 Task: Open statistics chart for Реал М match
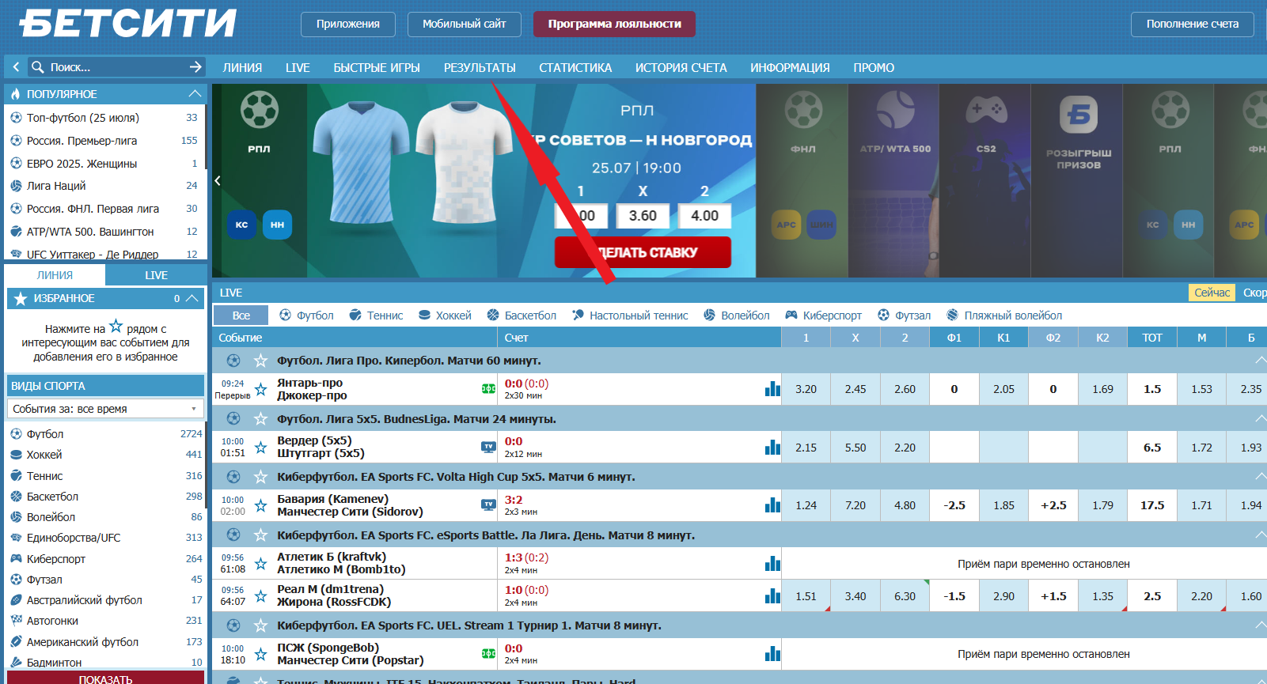[772, 596]
